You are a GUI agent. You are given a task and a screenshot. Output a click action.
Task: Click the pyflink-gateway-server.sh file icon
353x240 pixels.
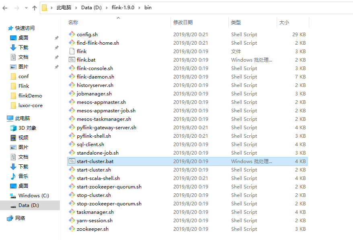point(72,127)
